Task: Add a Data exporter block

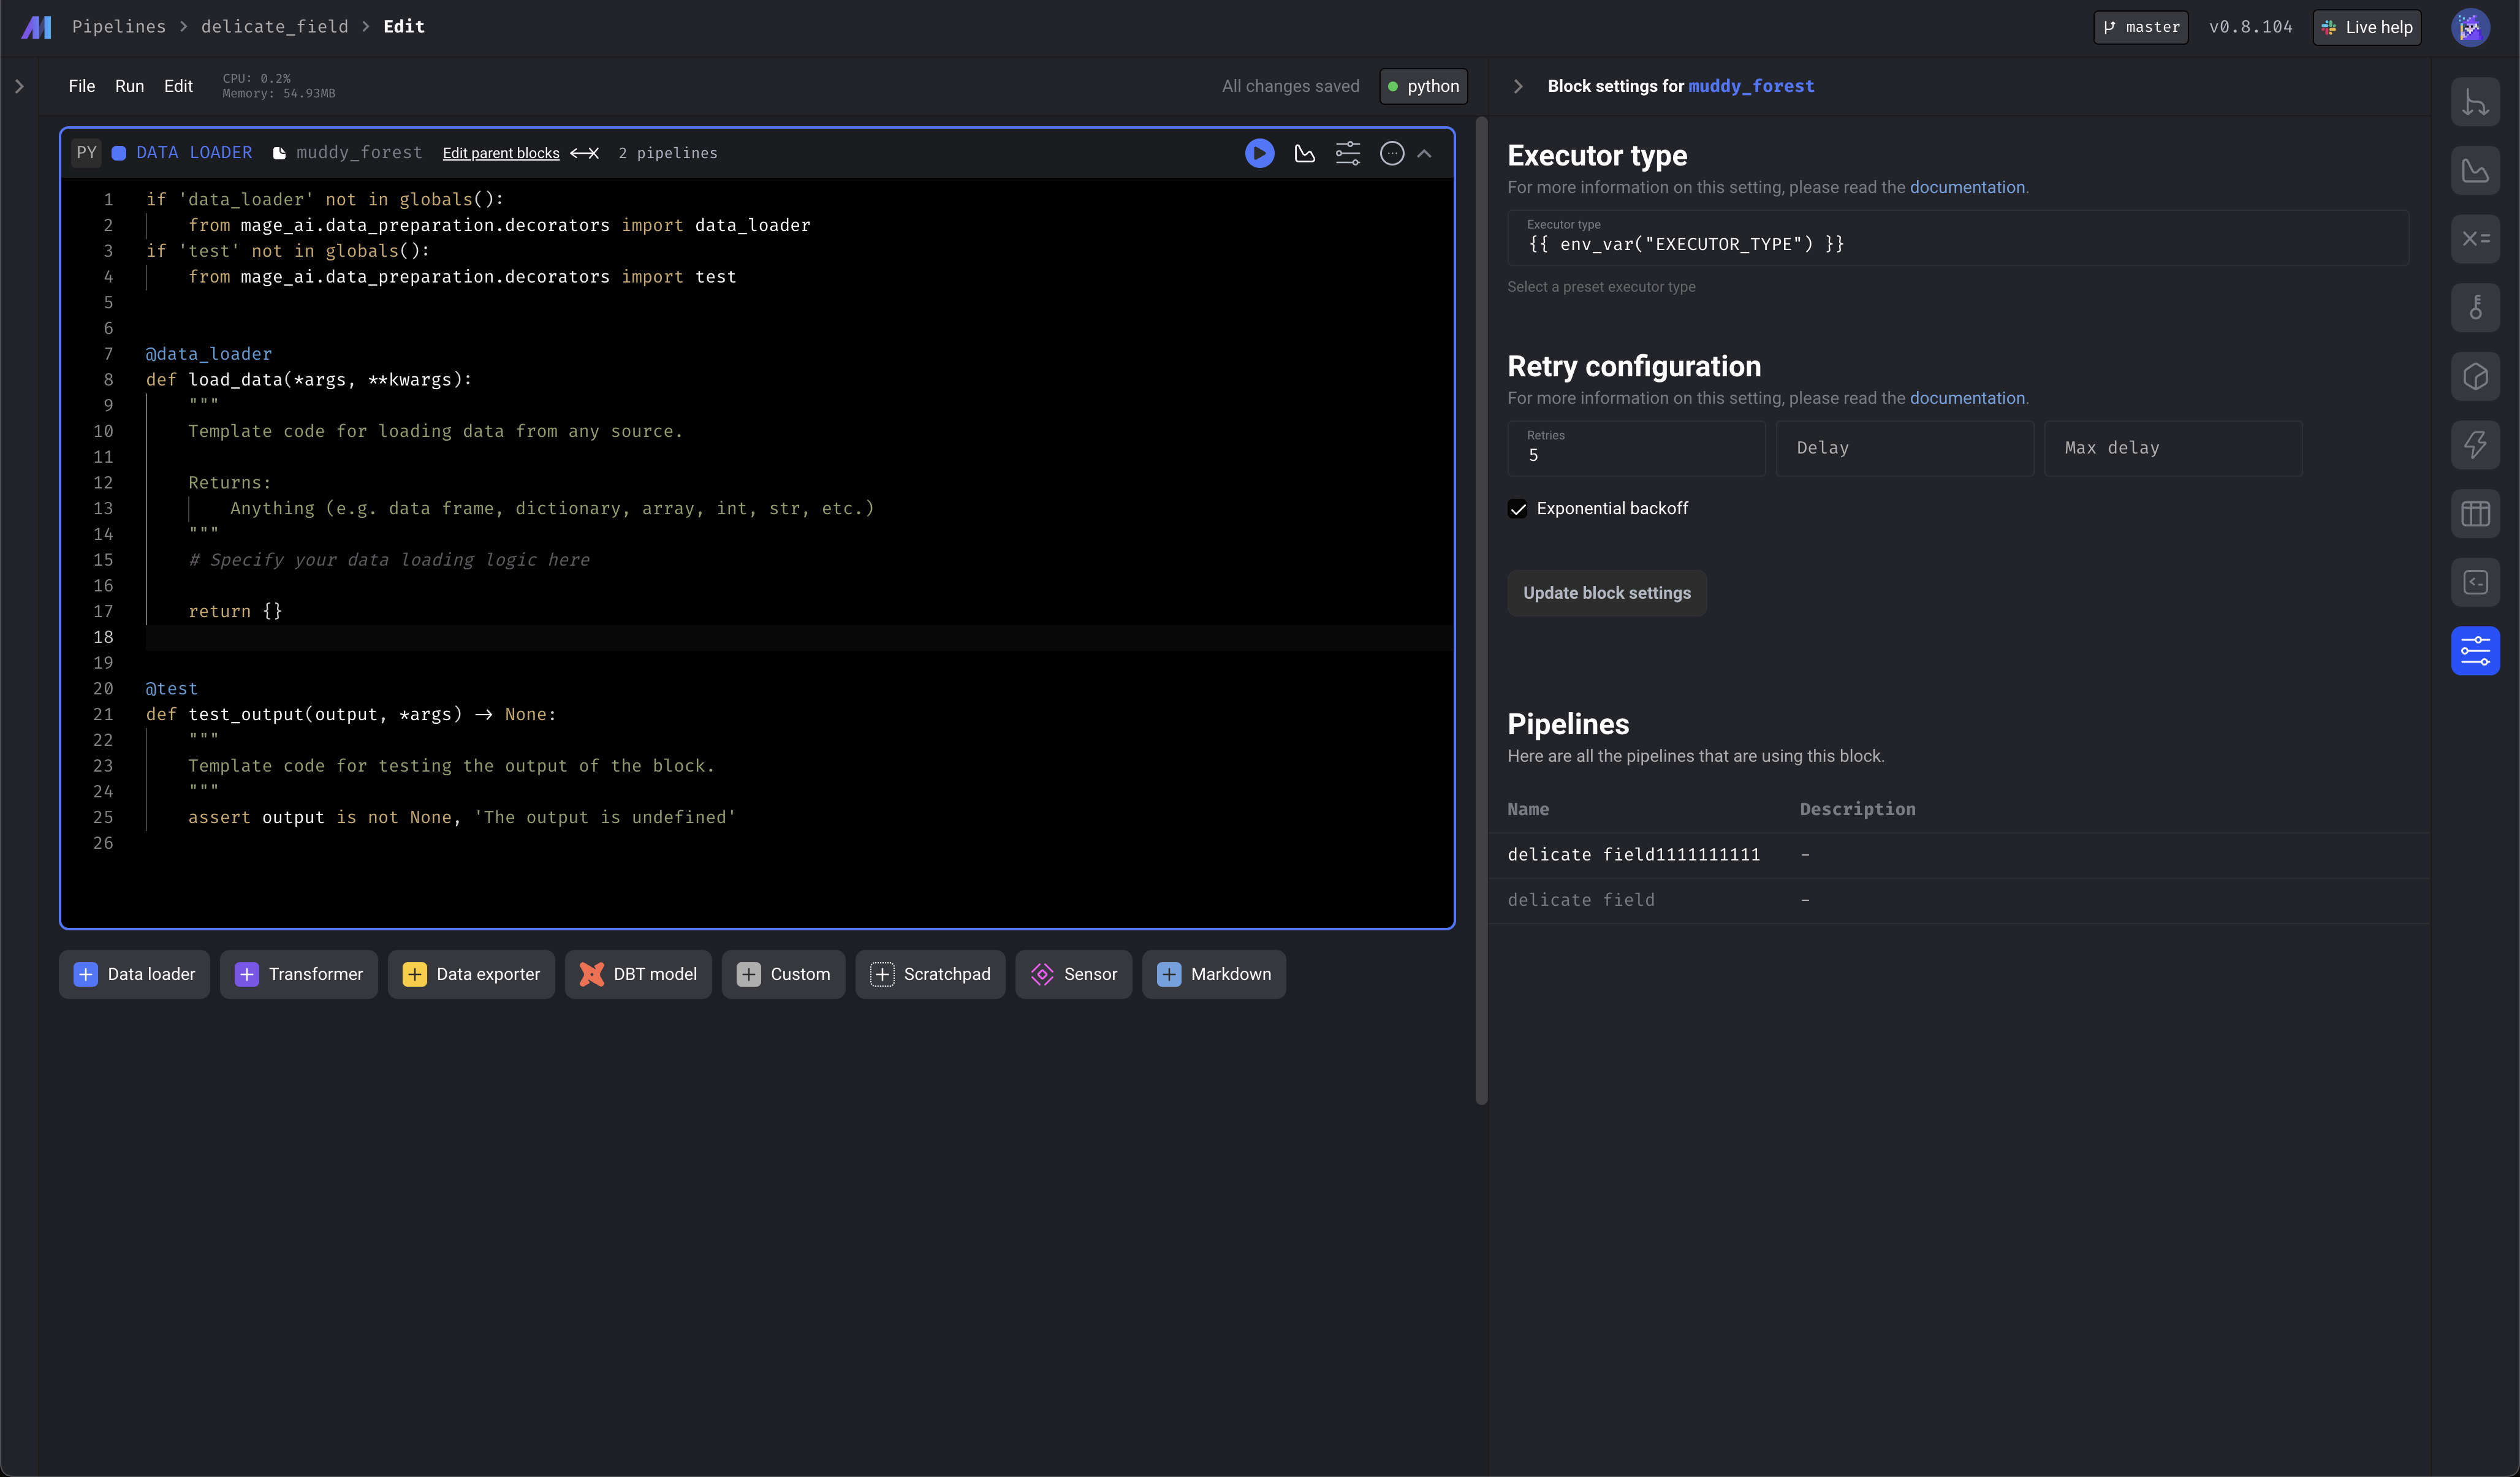Action: point(471,974)
